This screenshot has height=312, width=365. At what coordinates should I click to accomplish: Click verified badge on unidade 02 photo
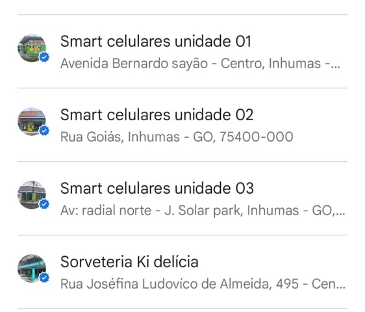[44, 131]
